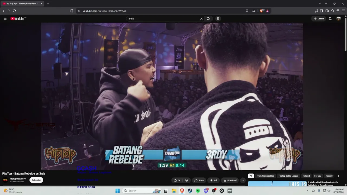Select the 'From fliptopbattles' chip
The image size is (347, 195).
[265, 176]
